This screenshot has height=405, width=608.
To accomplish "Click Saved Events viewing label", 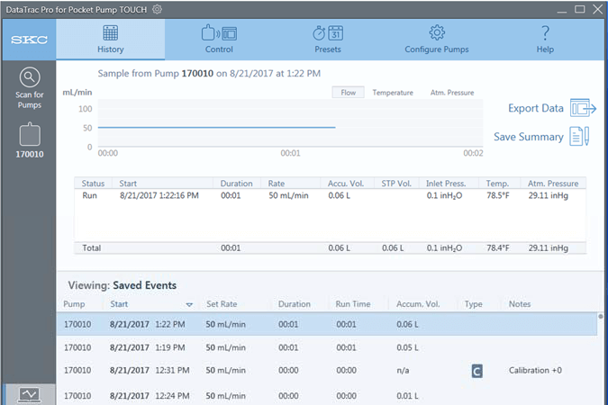I will 123,285.
